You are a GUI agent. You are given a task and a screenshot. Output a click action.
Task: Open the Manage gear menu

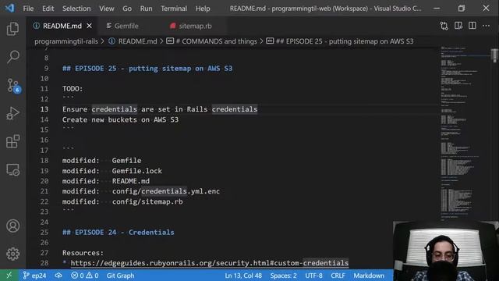(x=12, y=254)
